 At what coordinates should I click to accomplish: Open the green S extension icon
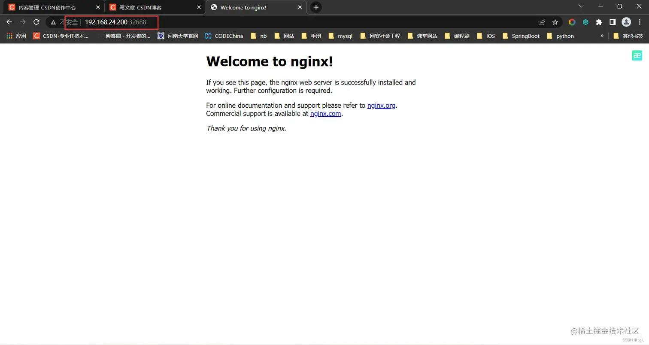(585, 22)
